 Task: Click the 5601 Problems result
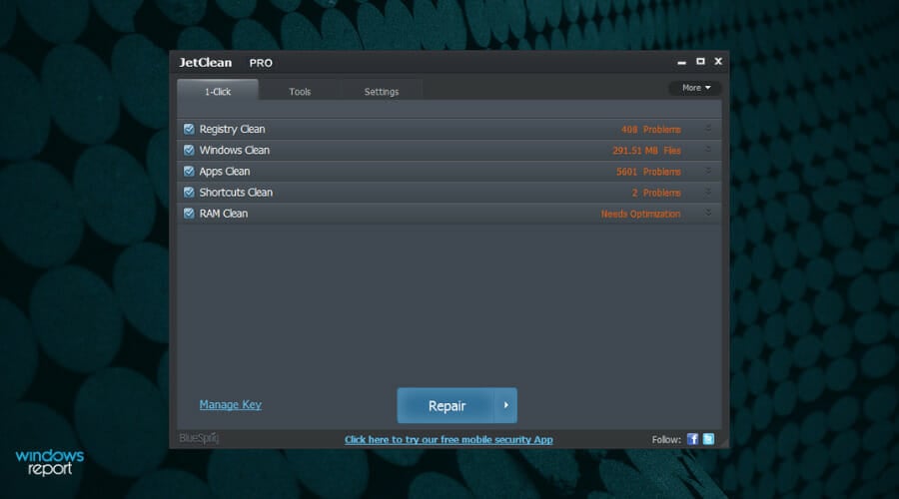tap(648, 172)
